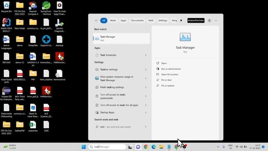The image size is (268, 151).
Task: Select the SADINA K Word document icon
Action: pyautogui.click(x=33, y=59)
